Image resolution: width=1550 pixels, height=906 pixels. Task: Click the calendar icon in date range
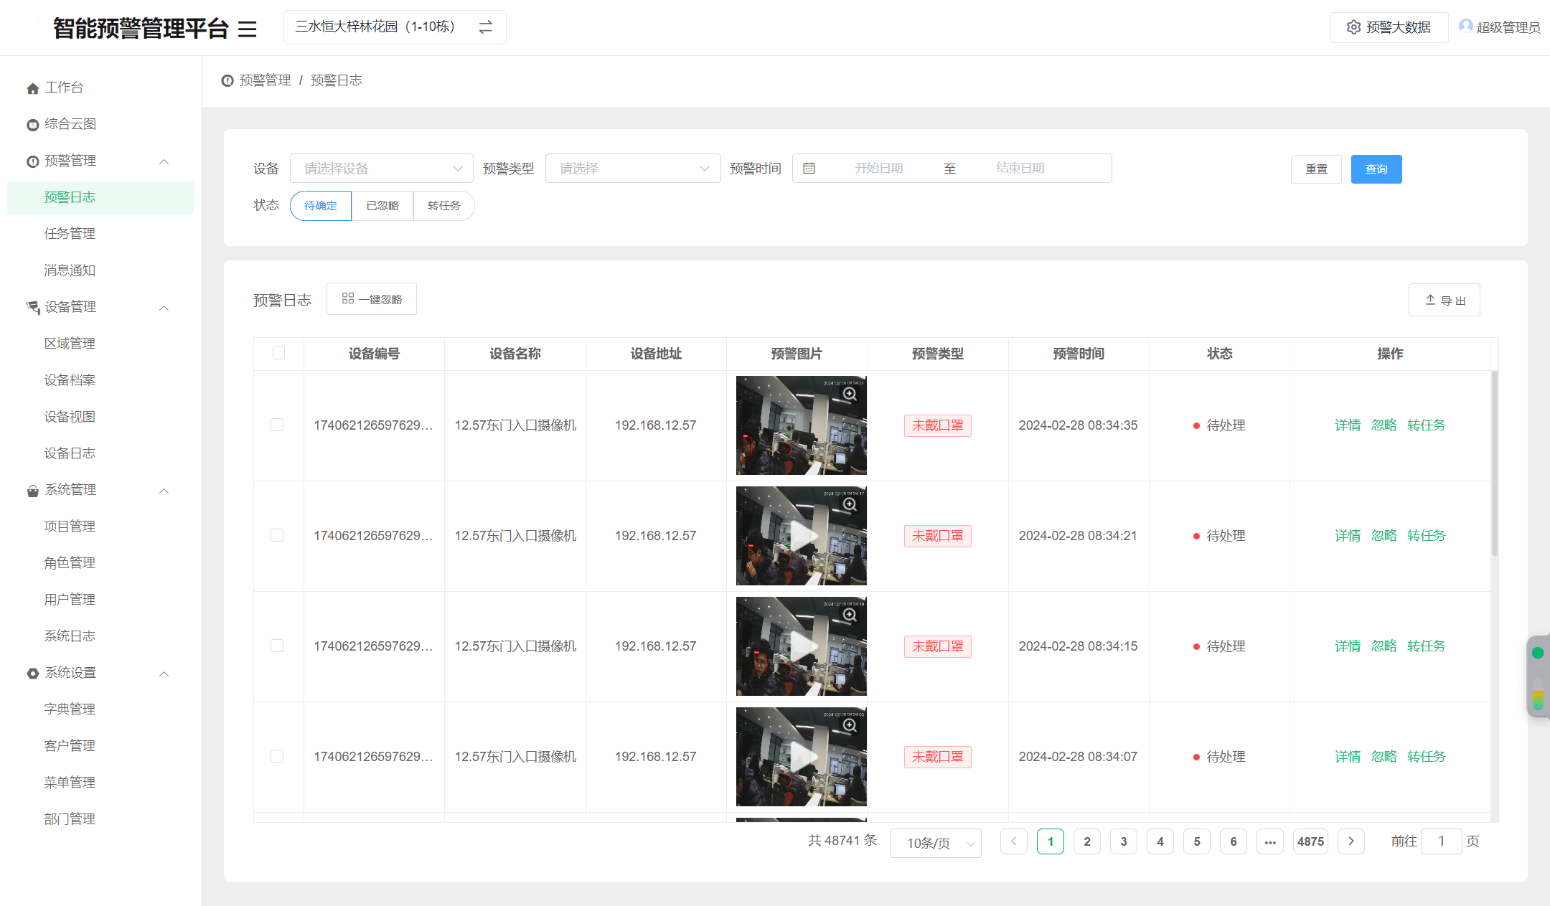[x=809, y=169]
